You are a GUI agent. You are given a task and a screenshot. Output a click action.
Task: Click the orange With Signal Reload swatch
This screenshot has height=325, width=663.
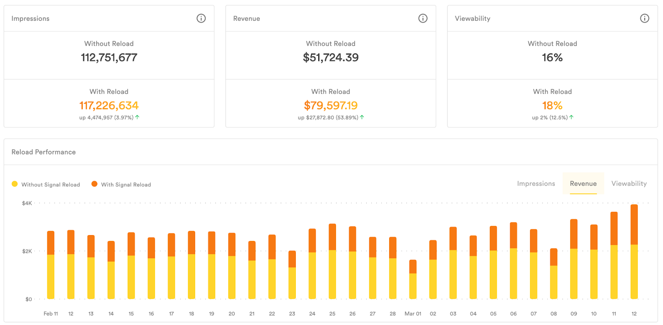coord(94,184)
